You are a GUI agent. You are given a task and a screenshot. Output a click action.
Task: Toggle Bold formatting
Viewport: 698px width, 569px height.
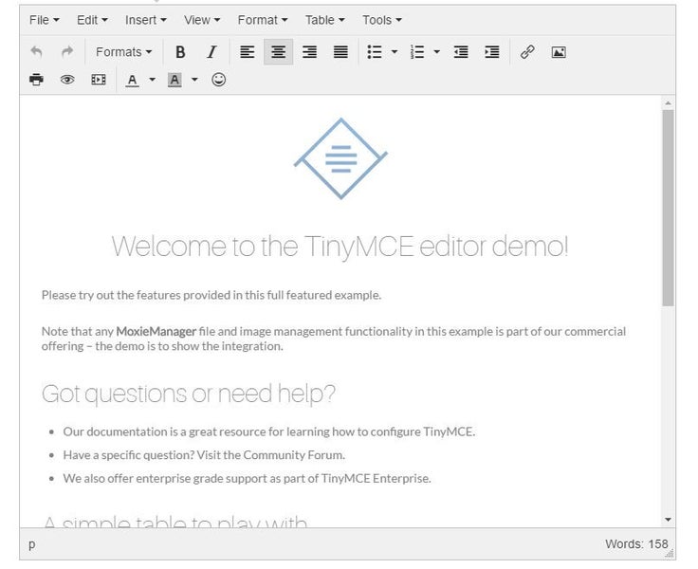pyautogui.click(x=180, y=52)
